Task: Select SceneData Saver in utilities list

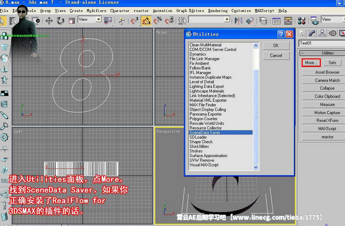Action: (x=221, y=133)
